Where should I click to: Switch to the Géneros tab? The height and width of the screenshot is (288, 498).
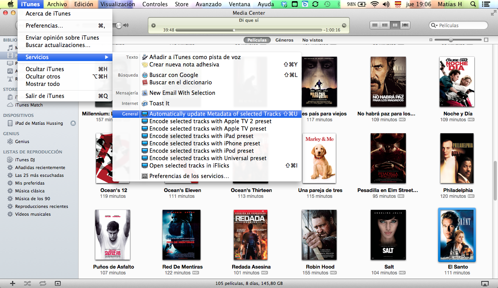click(284, 40)
